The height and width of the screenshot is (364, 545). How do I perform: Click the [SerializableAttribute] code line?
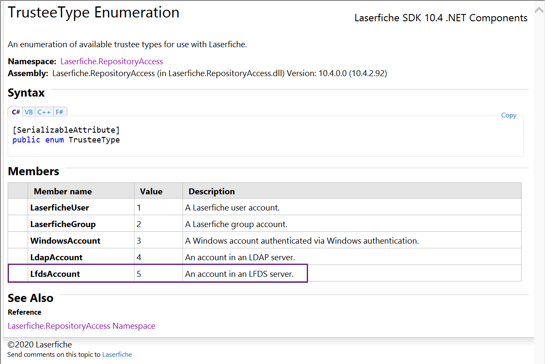(x=66, y=130)
